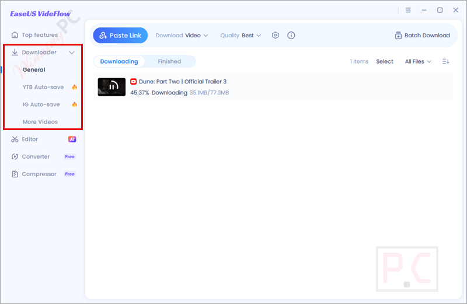Viewport: 467px width, 304px height.
Task: Click the Compressor file icon
Action: 15,174
